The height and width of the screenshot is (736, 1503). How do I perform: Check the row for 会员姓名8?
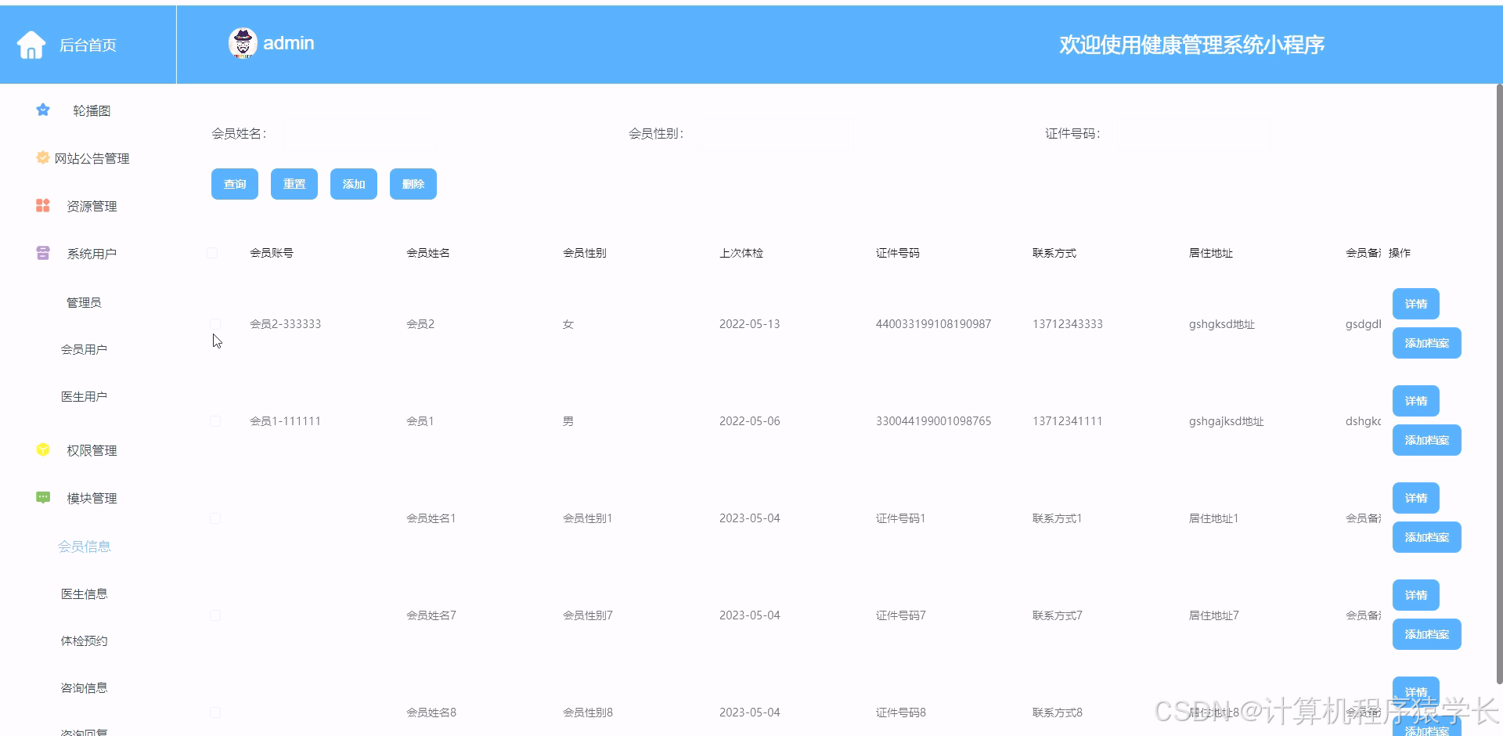coord(215,713)
